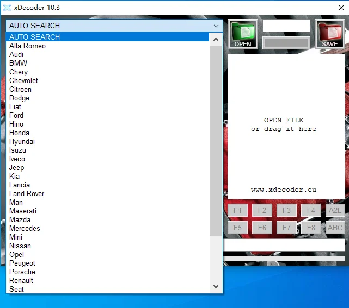This screenshot has height=308, width=349.
Task: Select Ford in the brand list
Action: [x=107, y=115]
